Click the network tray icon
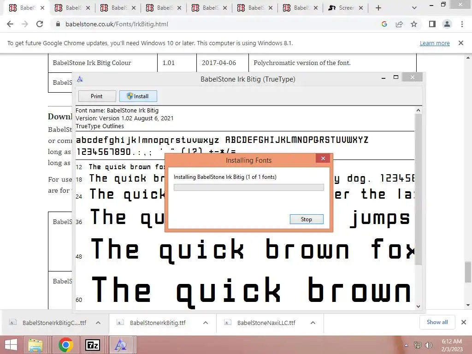The image size is (472, 354). (418, 345)
